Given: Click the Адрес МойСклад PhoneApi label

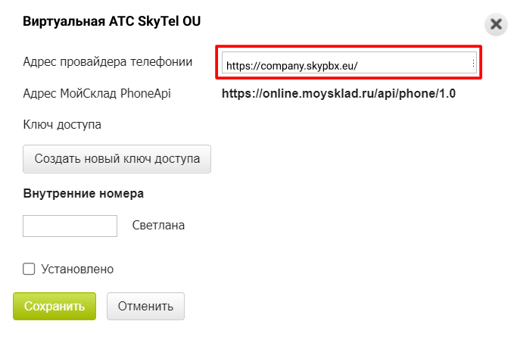Looking at the screenshot, I should (x=97, y=93).
